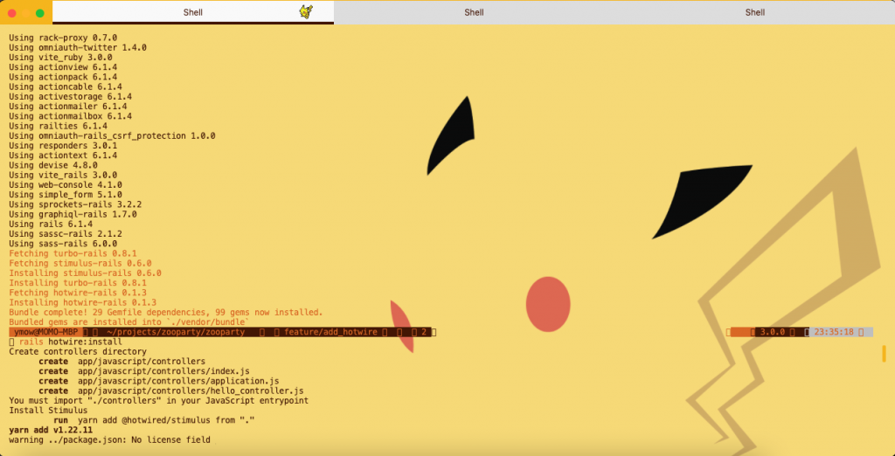Click 'create app/javascript/controllers/application.js' line
This screenshot has height=456, width=895.
pyautogui.click(x=159, y=381)
